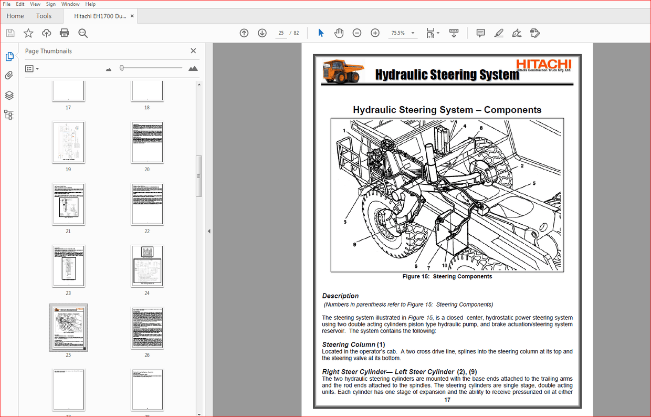Select the page 23 thumbnail
651x417 pixels.
pos(68,266)
